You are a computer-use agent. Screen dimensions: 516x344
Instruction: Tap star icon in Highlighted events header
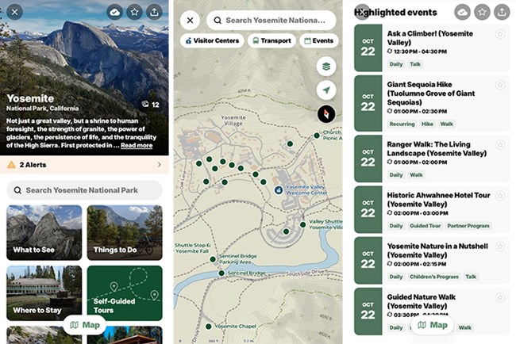[482, 12]
